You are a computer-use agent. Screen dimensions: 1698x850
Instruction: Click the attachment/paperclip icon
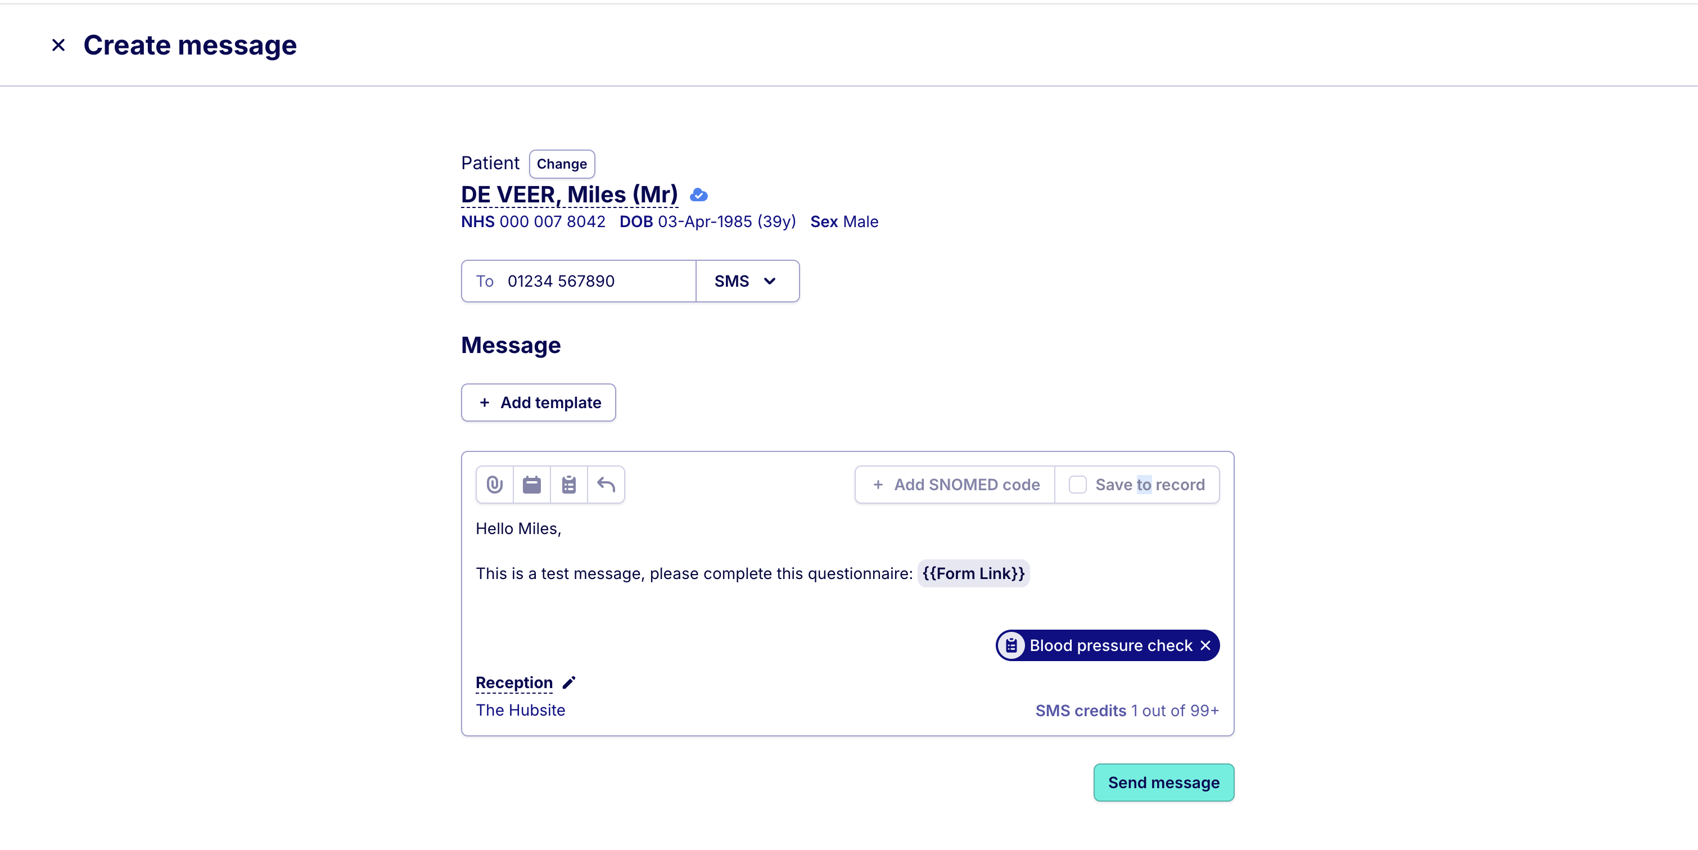click(x=495, y=485)
